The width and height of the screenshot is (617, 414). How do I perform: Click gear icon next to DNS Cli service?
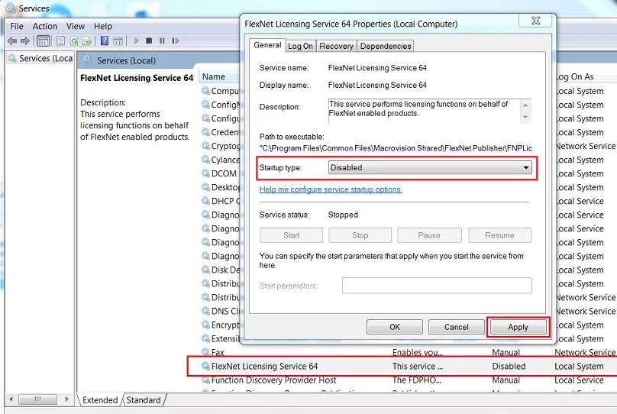pyautogui.click(x=205, y=311)
